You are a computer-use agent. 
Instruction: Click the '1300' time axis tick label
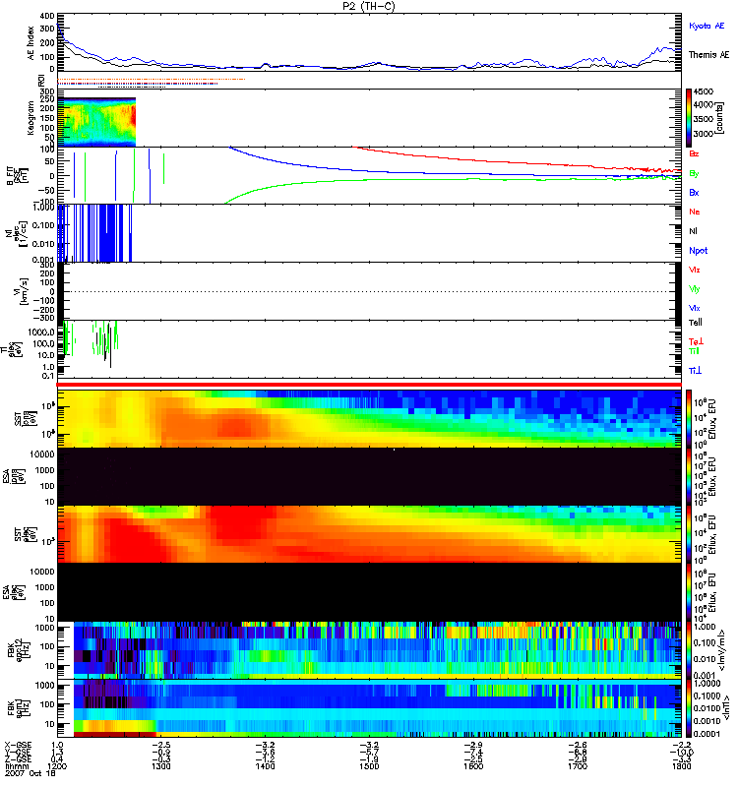[160, 766]
